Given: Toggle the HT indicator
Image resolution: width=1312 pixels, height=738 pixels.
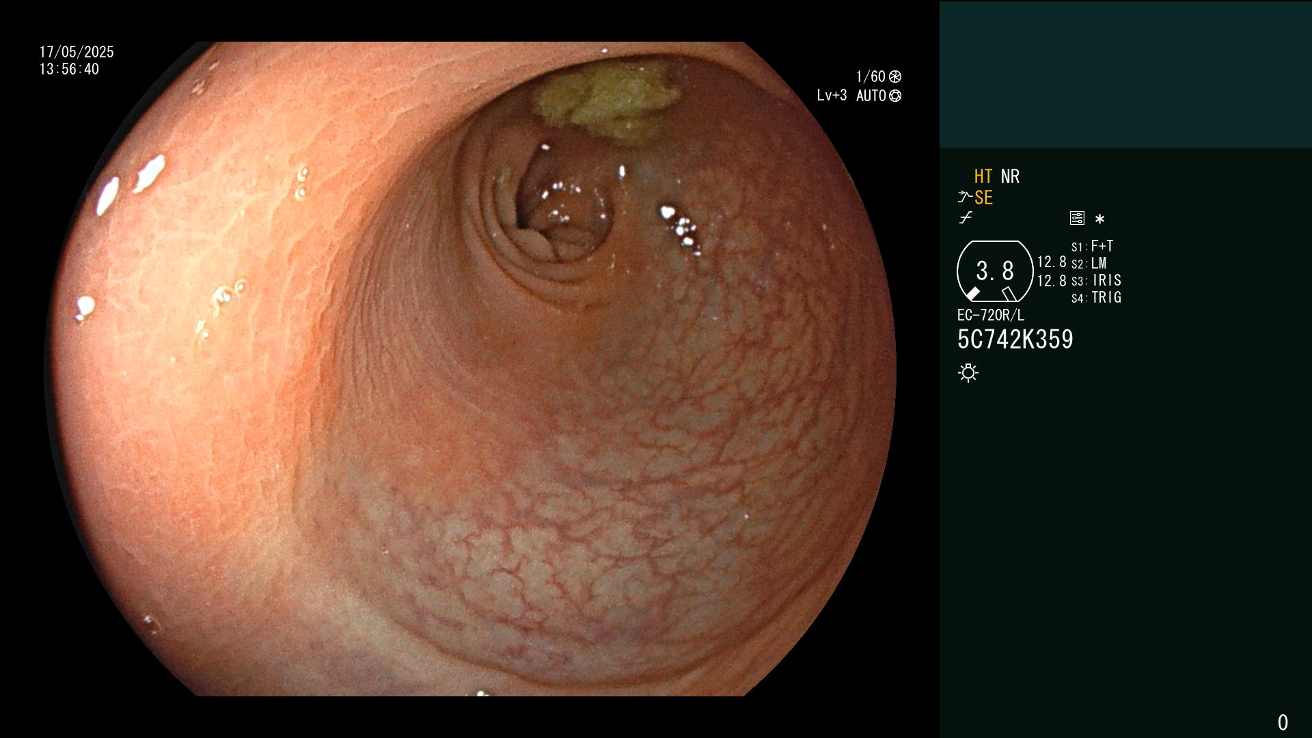Looking at the screenshot, I should pyautogui.click(x=983, y=176).
